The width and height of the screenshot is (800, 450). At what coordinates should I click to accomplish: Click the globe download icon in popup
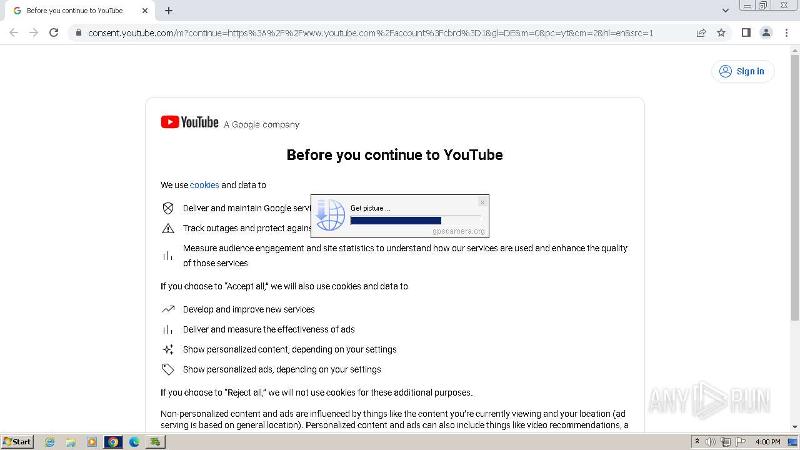[330, 215]
